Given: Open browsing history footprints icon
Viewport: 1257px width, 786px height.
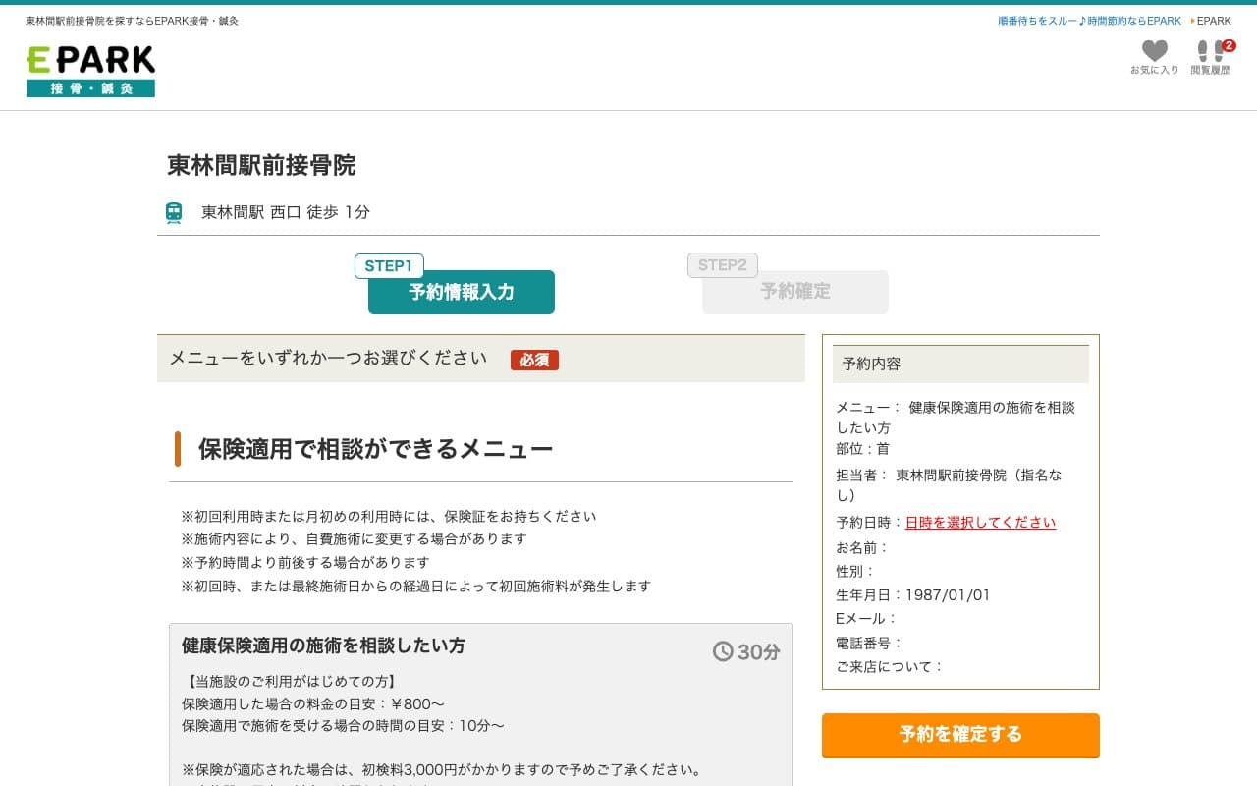Looking at the screenshot, I should tap(1209, 52).
